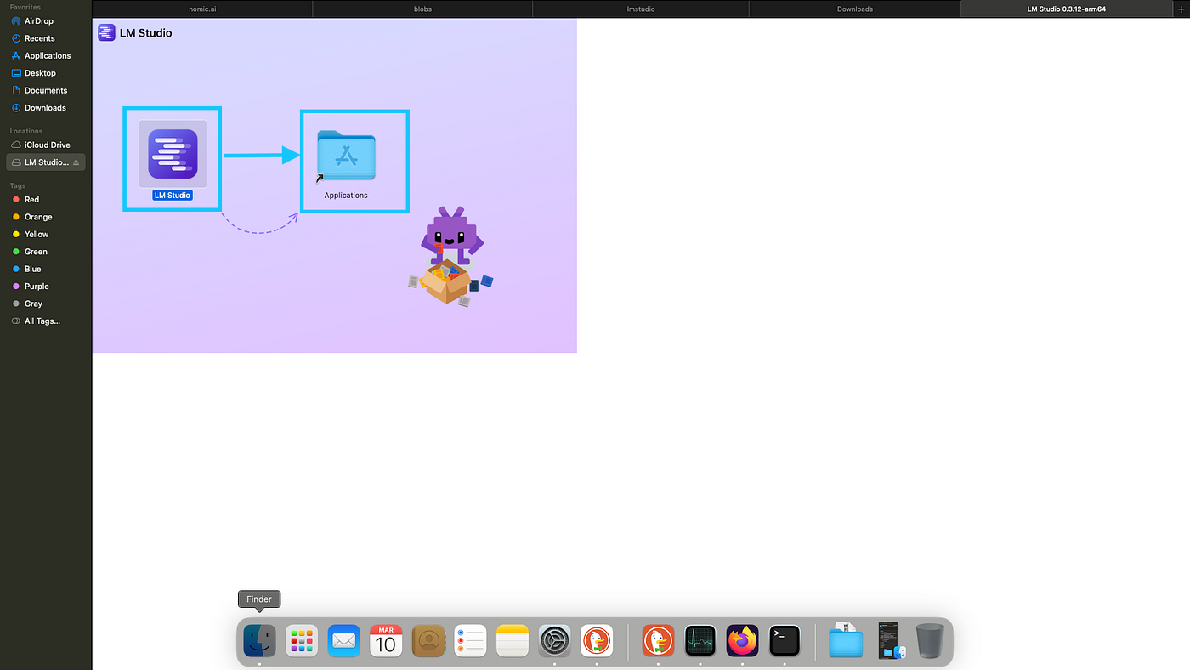Open the Notes app in the Dock
Screen dimensions: 1190x670
pyautogui.click(x=513, y=640)
